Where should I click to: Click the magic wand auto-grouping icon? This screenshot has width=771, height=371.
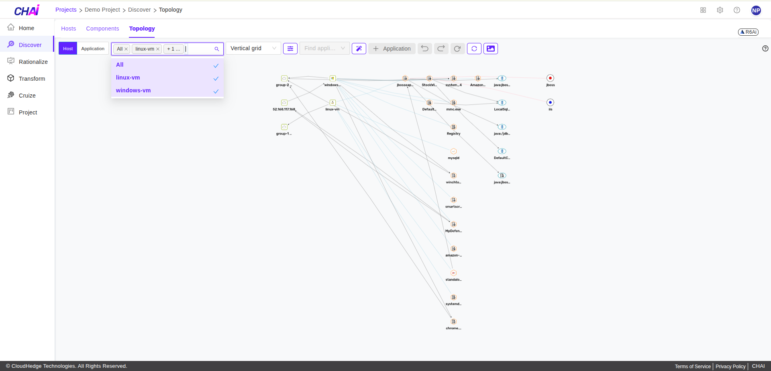(359, 48)
